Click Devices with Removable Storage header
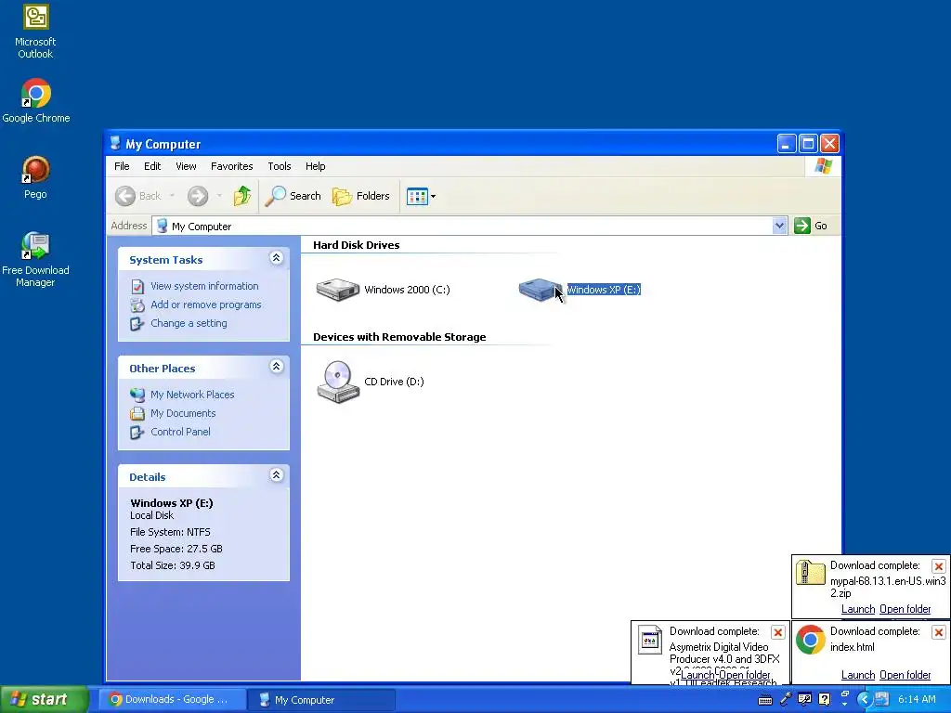This screenshot has width=951, height=713. click(399, 337)
